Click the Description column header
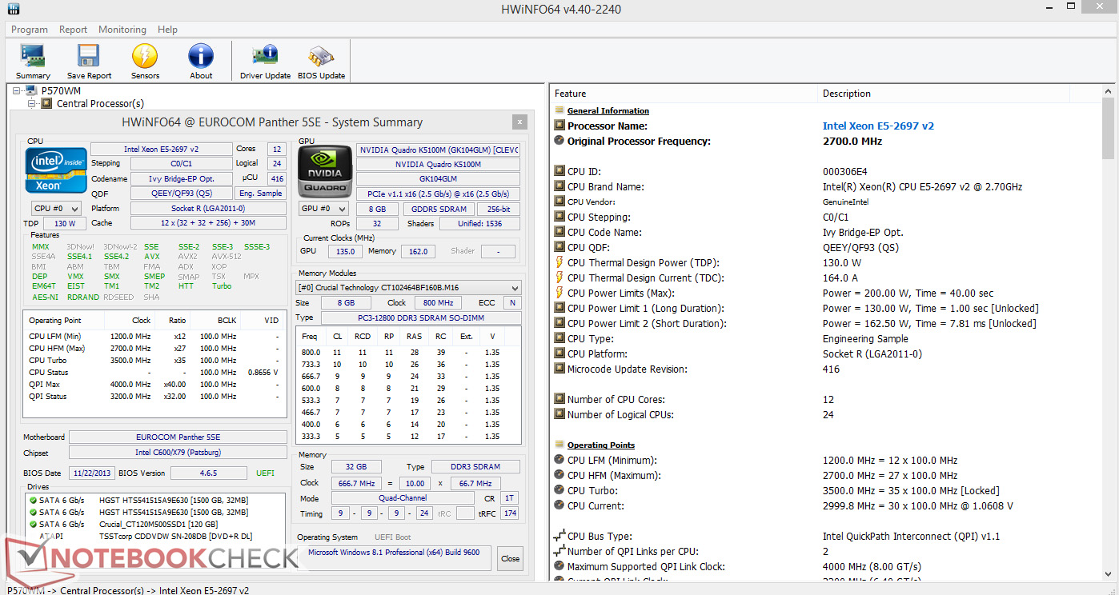The height and width of the screenshot is (595, 1119). tap(846, 94)
